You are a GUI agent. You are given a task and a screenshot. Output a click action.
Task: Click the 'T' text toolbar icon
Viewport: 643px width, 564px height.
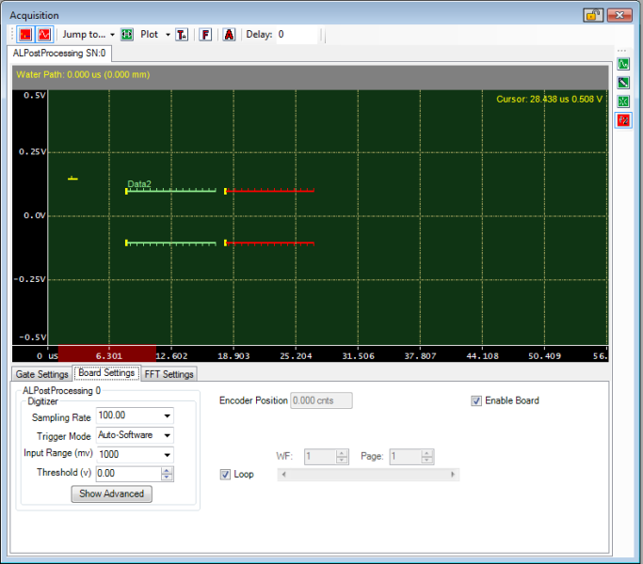[x=182, y=35]
